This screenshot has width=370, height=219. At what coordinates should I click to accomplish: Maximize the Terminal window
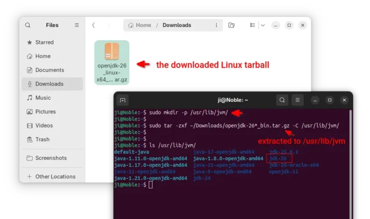(330, 100)
